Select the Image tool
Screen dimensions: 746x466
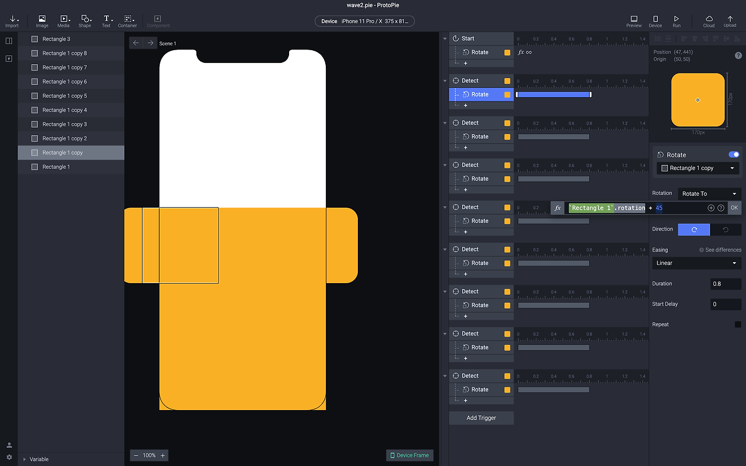(42, 20)
